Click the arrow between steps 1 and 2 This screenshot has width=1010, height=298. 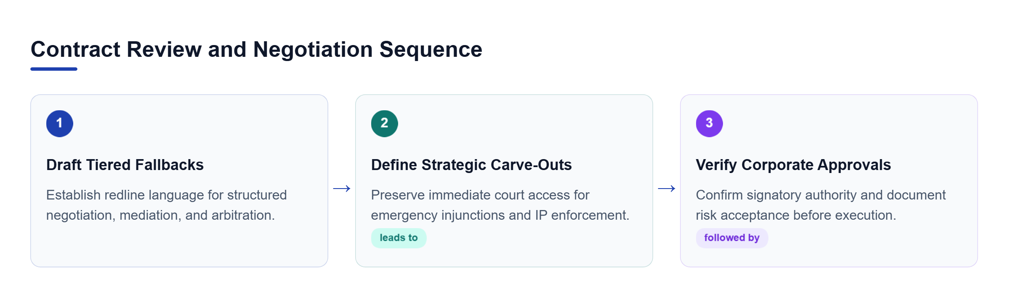coord(342,189)
